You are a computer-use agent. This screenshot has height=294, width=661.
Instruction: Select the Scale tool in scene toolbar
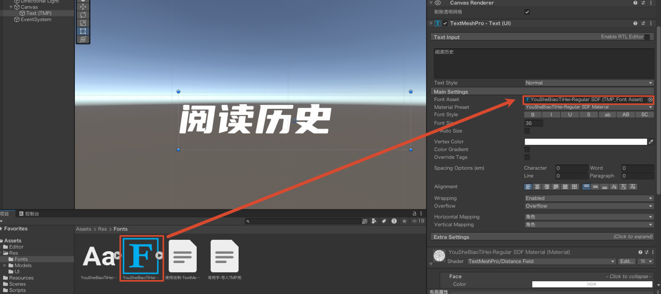click(x=83, y=23)
